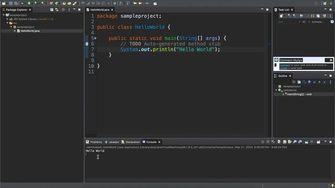Click the New file wizard icon
Image resolution: width=335 pixels, height=188 pixels.
tap(4, 4)
